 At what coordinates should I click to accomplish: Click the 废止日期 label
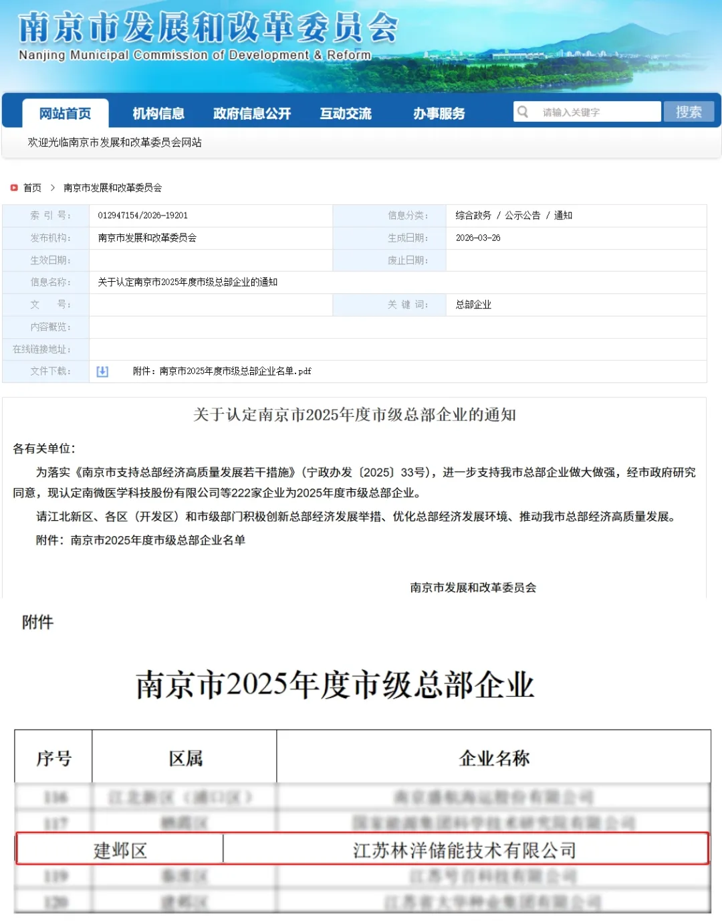[408, 260]
